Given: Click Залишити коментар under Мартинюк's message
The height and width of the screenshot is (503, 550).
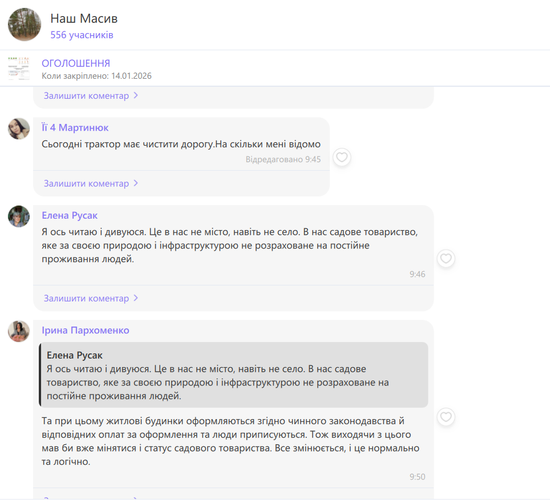Looking at the screenshot, I should [86, 183].
